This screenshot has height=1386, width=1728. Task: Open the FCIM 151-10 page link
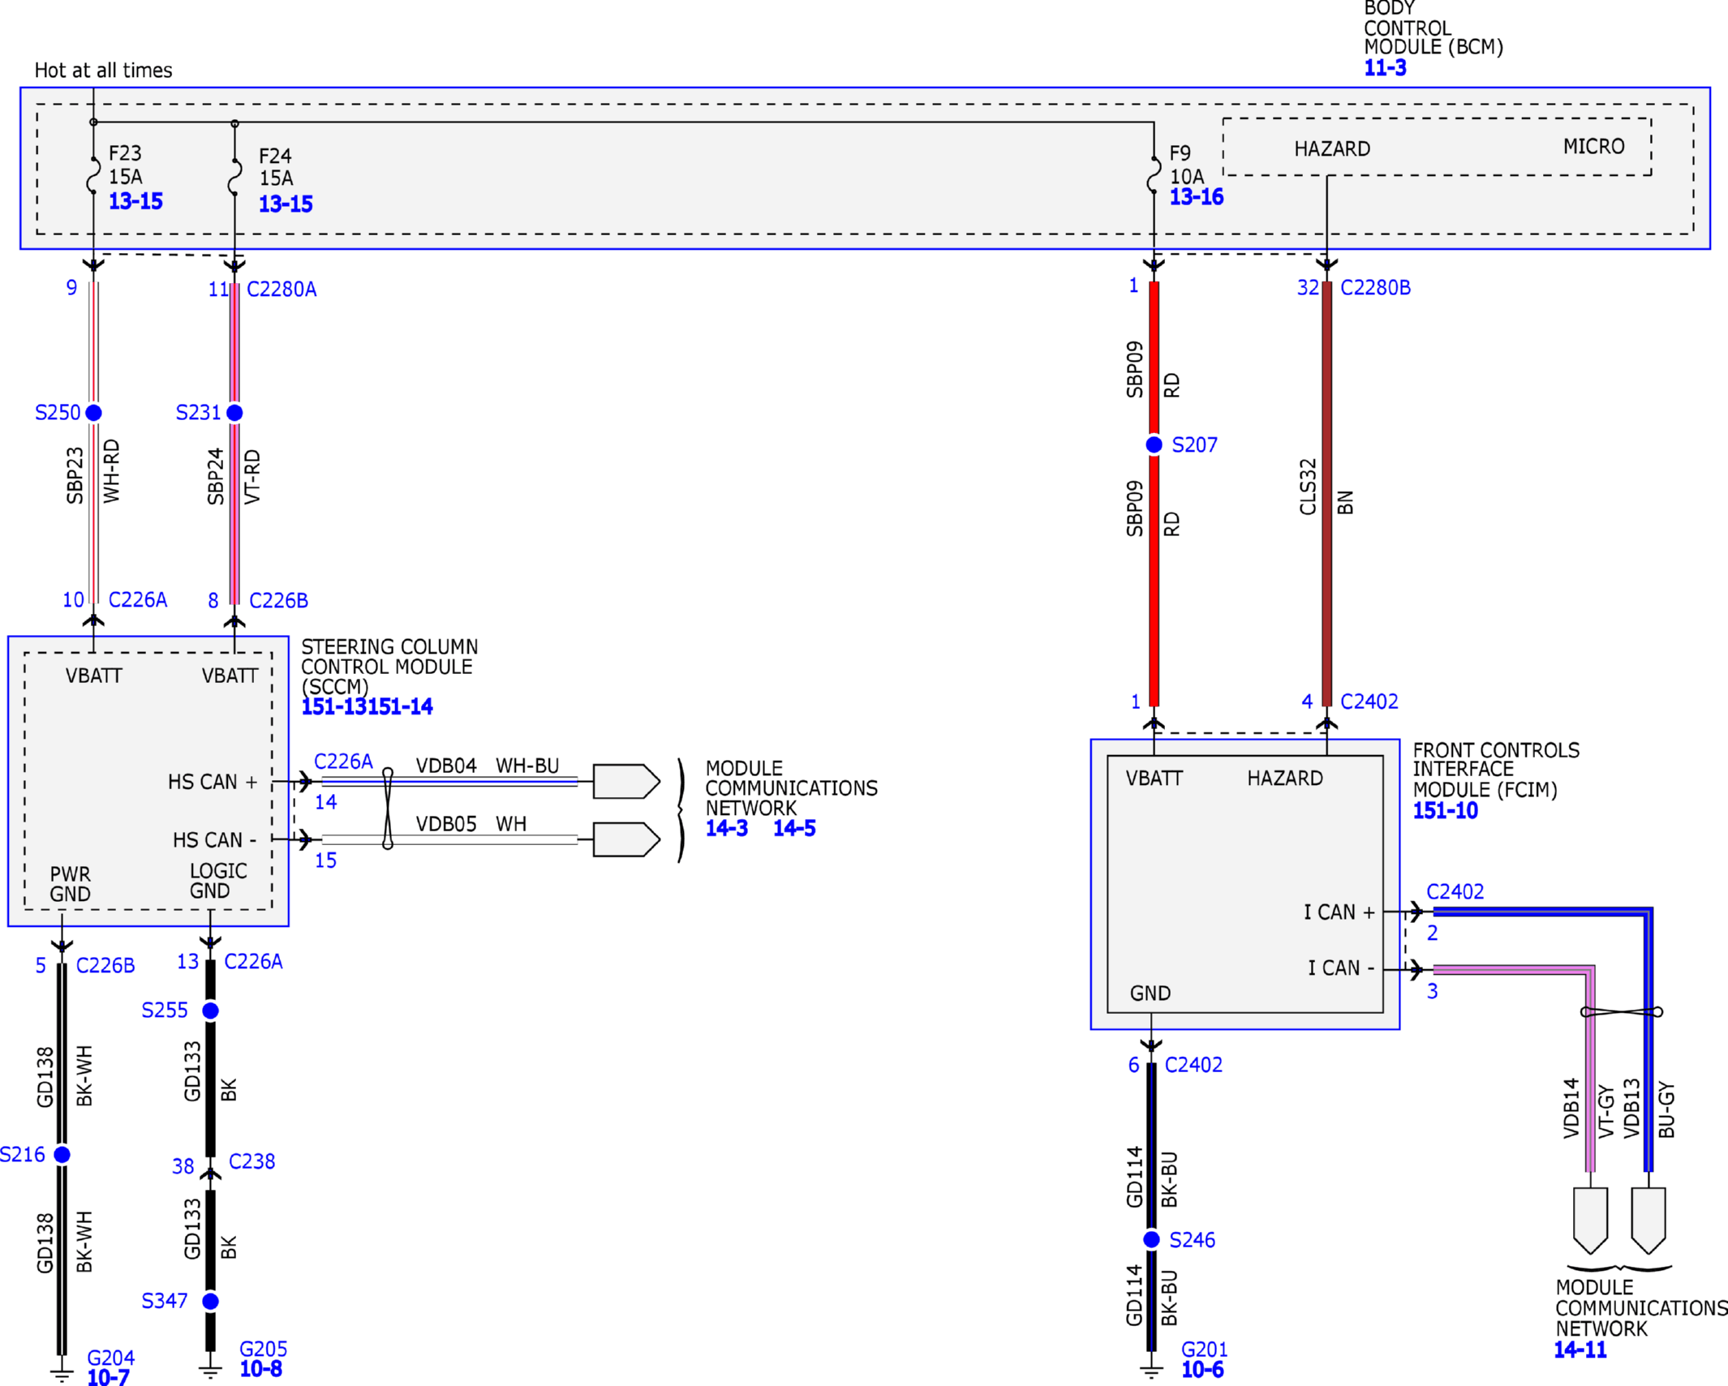[1445, 810]
